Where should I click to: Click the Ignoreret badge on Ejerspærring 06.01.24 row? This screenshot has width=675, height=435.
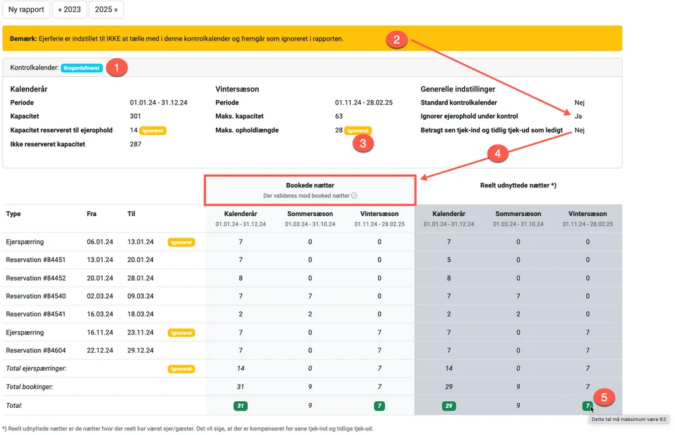pos(181,242)
